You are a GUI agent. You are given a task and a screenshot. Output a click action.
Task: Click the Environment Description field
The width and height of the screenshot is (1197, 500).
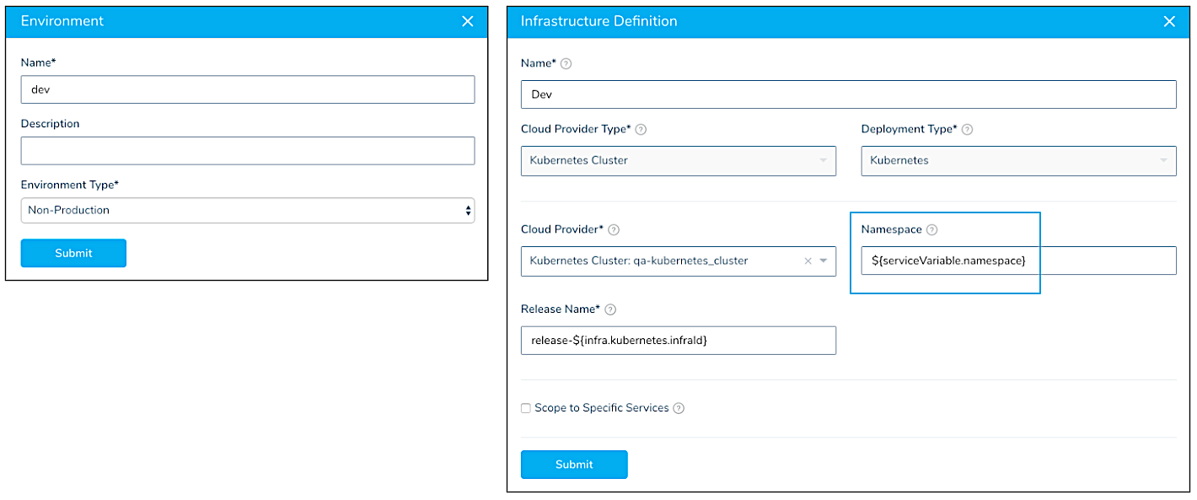click(x=248, y=151)
